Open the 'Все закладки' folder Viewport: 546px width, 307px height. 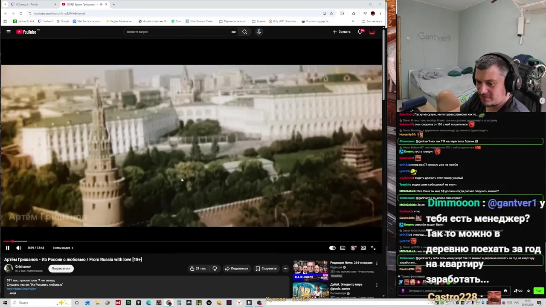[372, 21]
